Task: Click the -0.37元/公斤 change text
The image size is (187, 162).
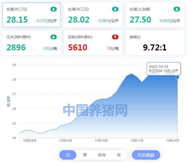Action: [x=46, y=21]
